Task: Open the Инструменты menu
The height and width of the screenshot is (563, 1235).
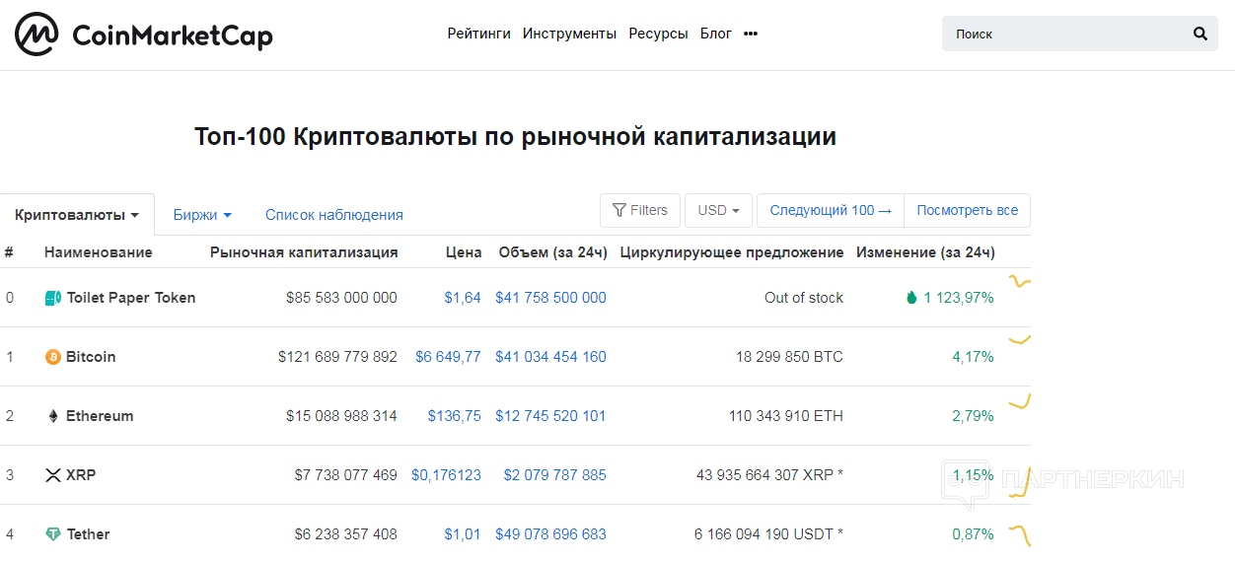Action: pyautogui.click(x=569, y=34)
